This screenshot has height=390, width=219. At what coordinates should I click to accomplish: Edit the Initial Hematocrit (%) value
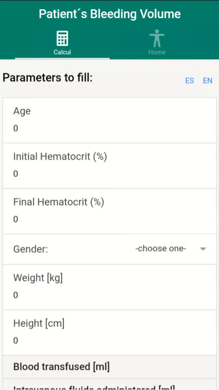click(110, 174)
